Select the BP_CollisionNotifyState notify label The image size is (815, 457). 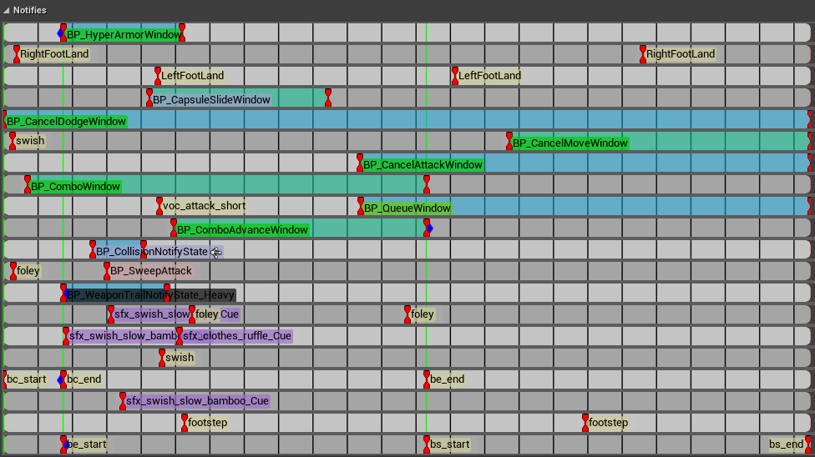(x=152, y=252)
